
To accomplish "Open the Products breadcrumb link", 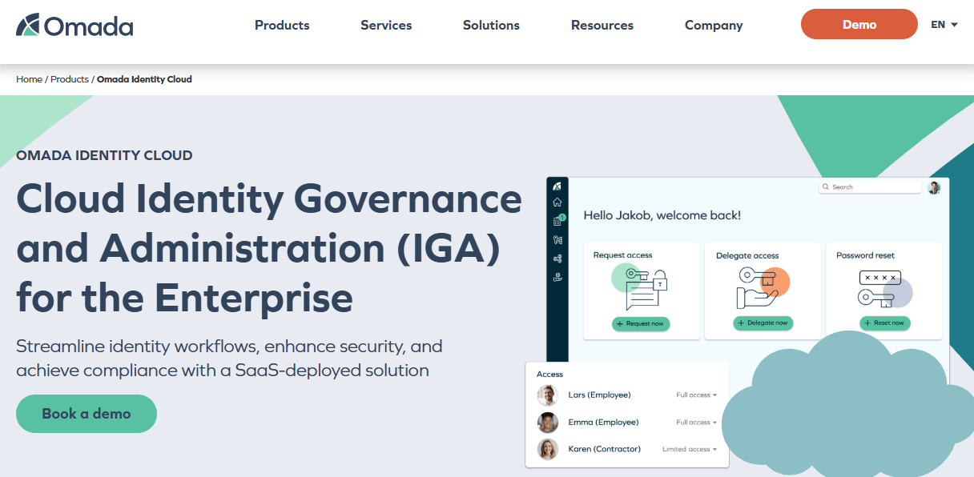I will (70, 79).
